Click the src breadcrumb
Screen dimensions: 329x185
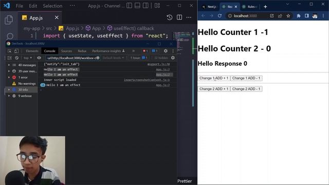(49, 28)
